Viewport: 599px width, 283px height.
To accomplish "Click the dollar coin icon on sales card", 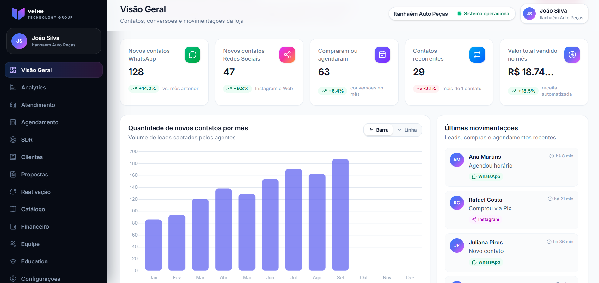I will 572,55.
